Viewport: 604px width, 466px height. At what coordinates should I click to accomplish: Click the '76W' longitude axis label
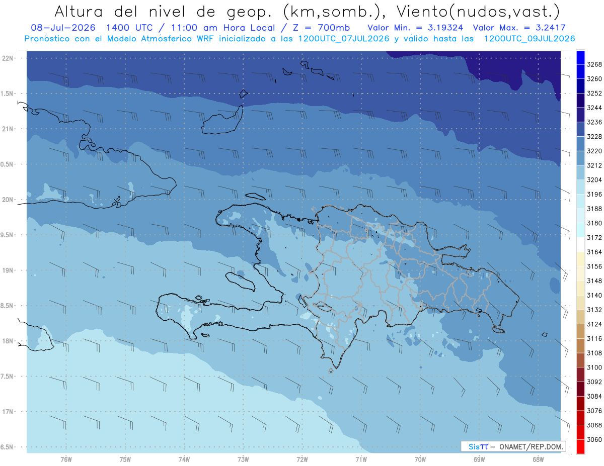(66, 459)
